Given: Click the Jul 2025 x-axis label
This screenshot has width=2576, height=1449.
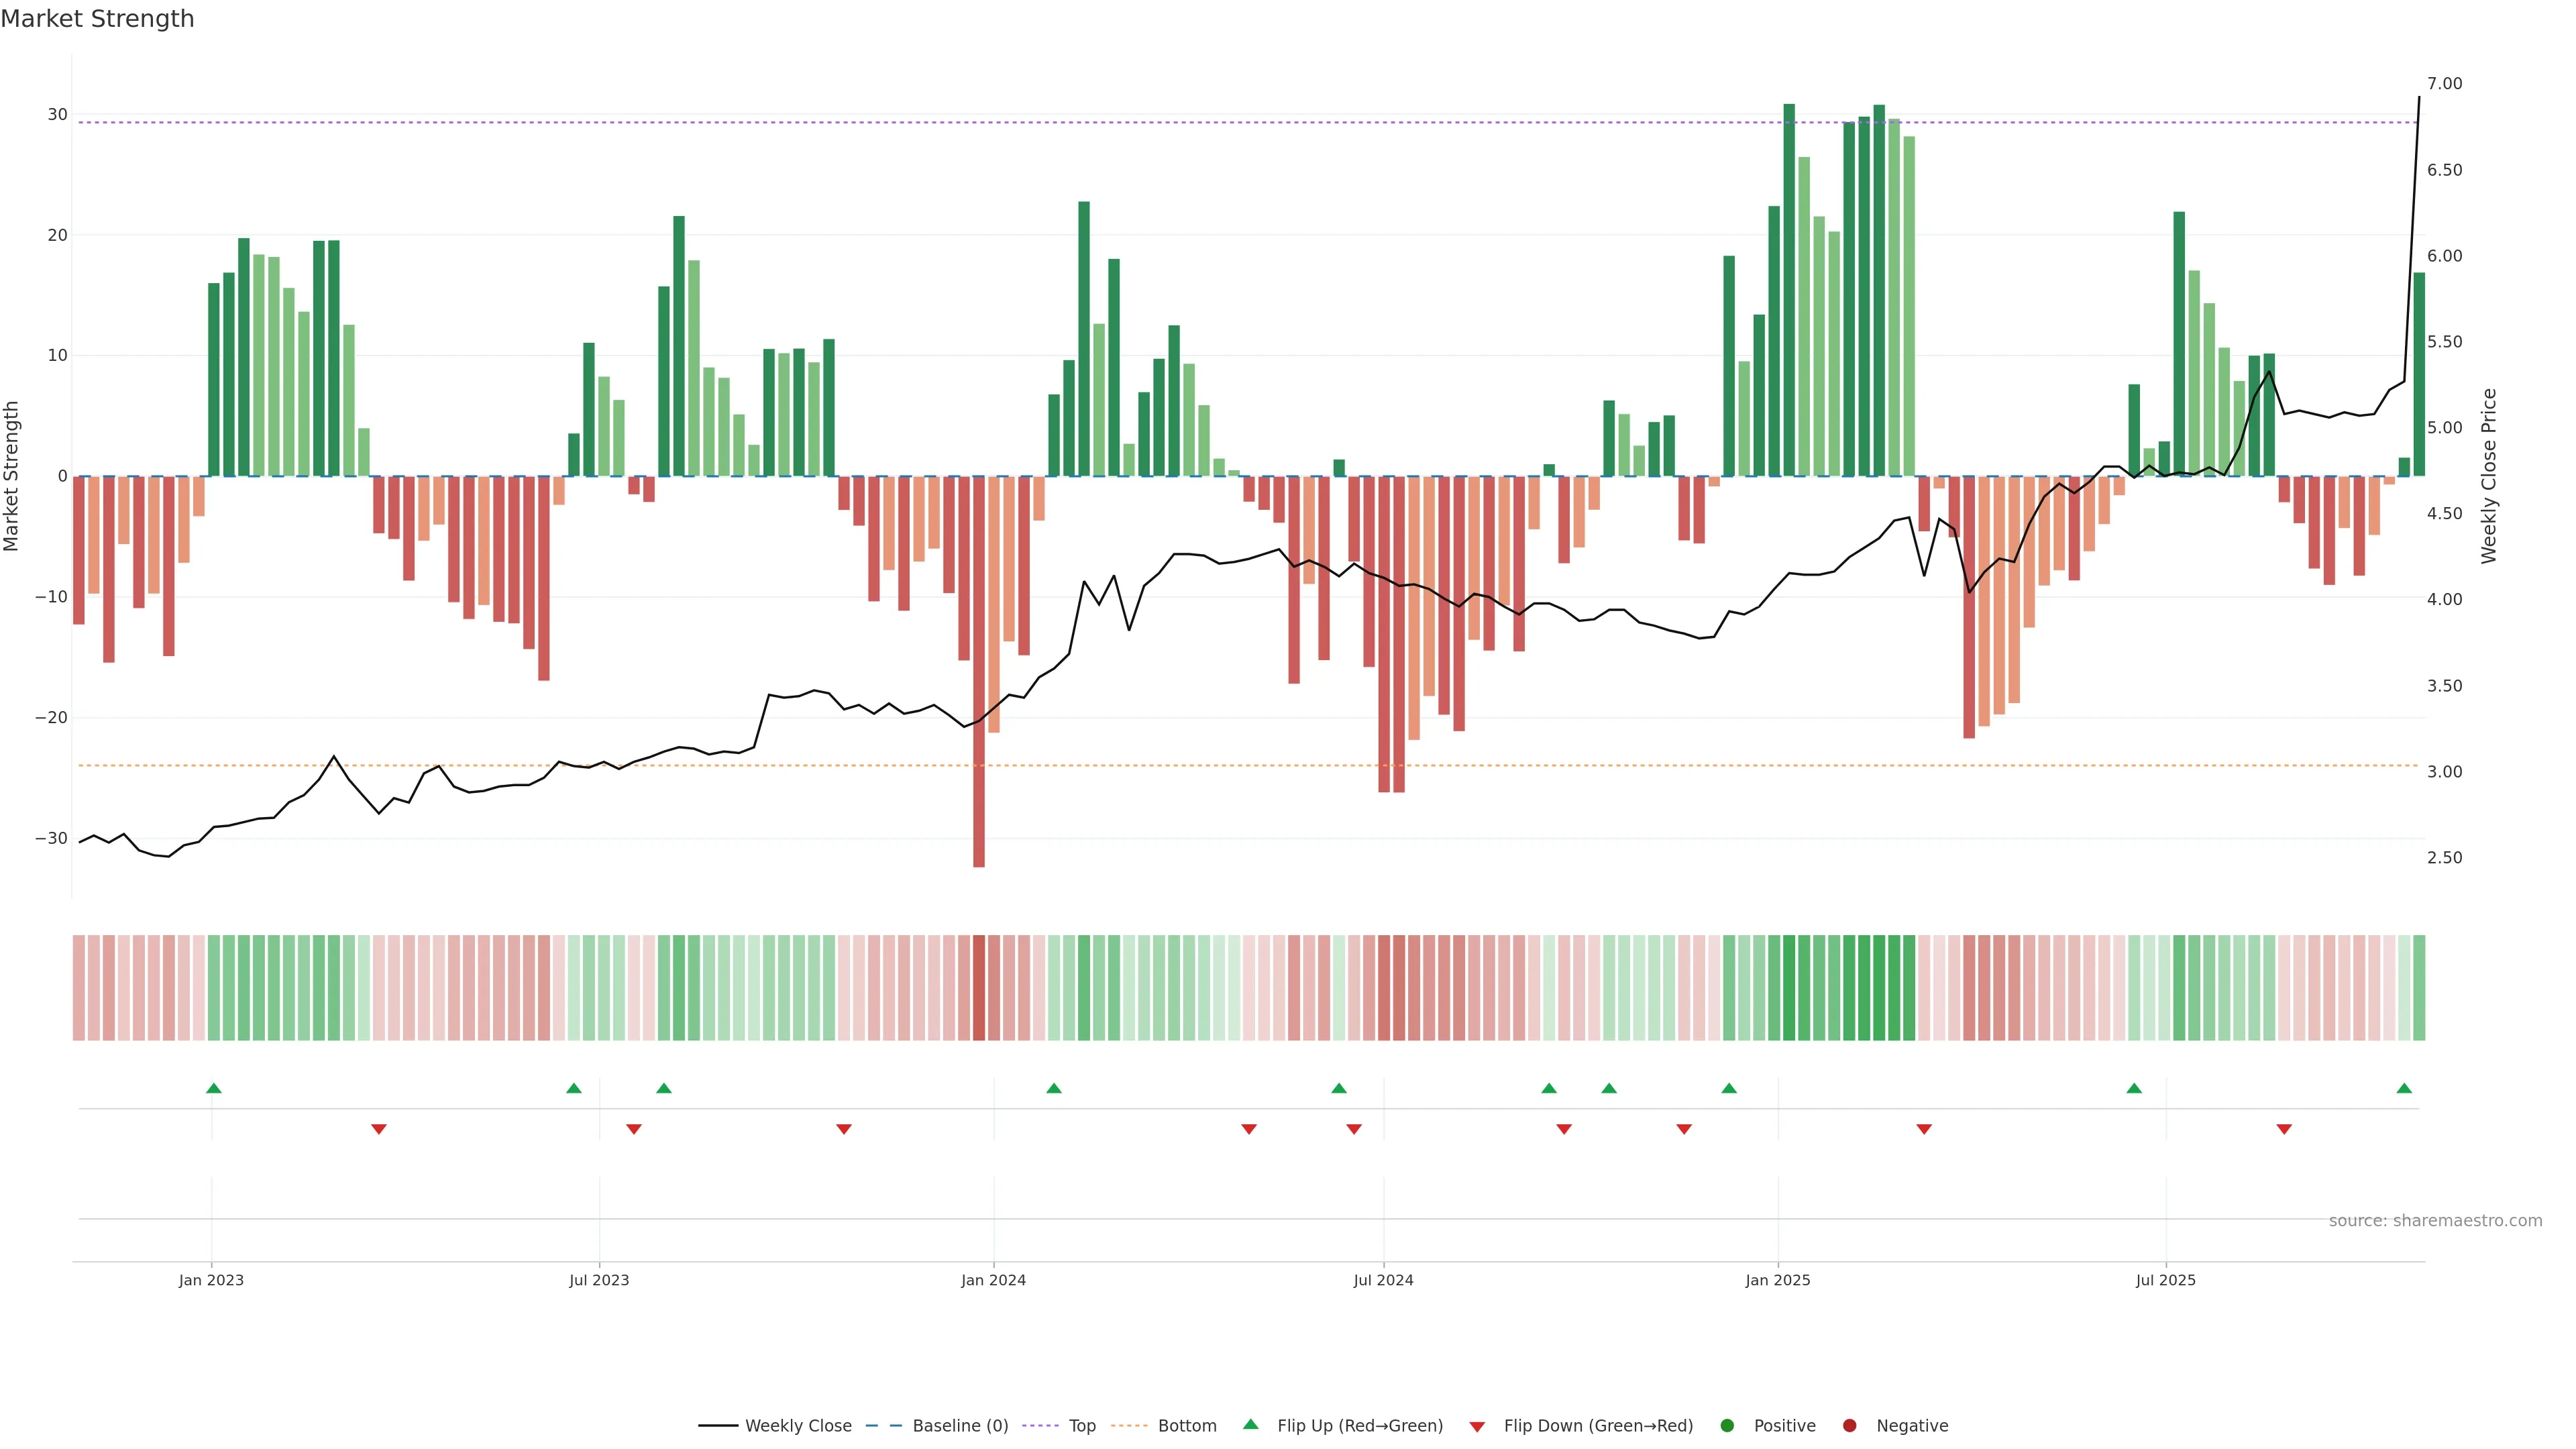Looking at the screenshot, I should tap(2165, 1280).
